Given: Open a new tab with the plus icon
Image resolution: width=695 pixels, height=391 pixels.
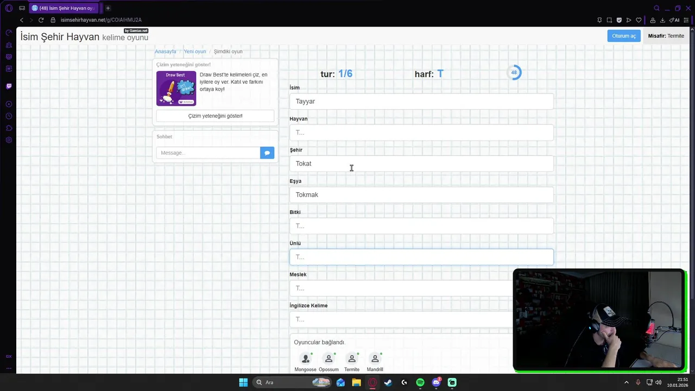Looking at the screenshot, I should (x=108, y=8).
